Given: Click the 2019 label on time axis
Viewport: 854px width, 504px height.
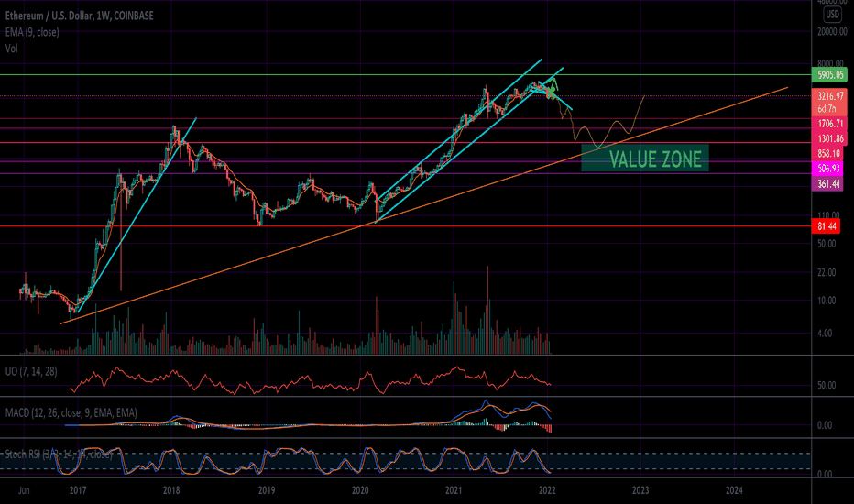Looking at the screenshot, I should (x=267, y=490).
